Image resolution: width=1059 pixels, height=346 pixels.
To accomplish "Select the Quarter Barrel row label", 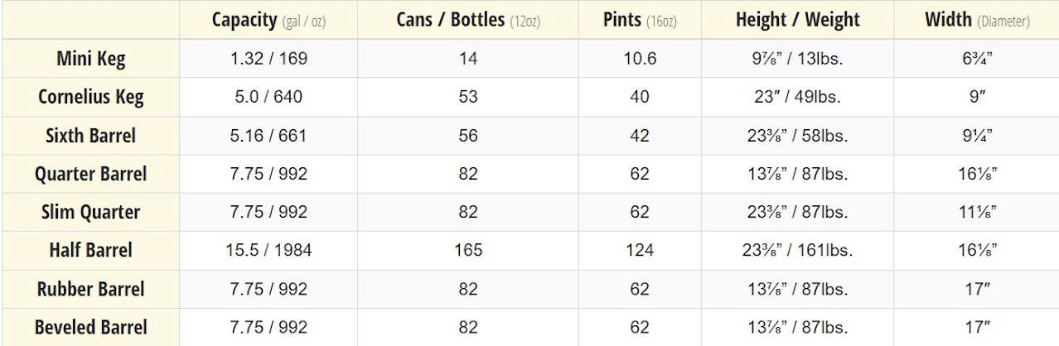I will pos(90,174).
